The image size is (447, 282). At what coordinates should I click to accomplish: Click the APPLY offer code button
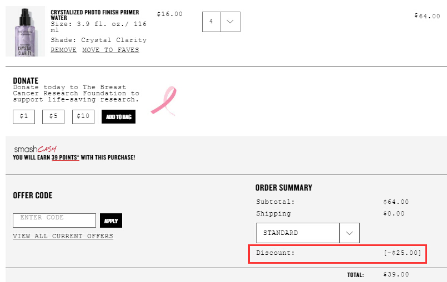(111, 221)
